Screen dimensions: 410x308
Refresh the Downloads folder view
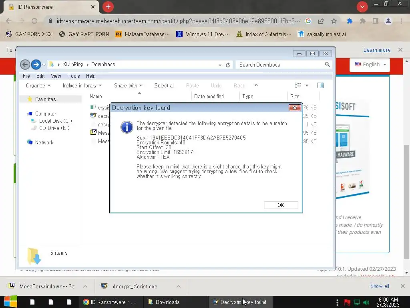[x=228, y=65]
